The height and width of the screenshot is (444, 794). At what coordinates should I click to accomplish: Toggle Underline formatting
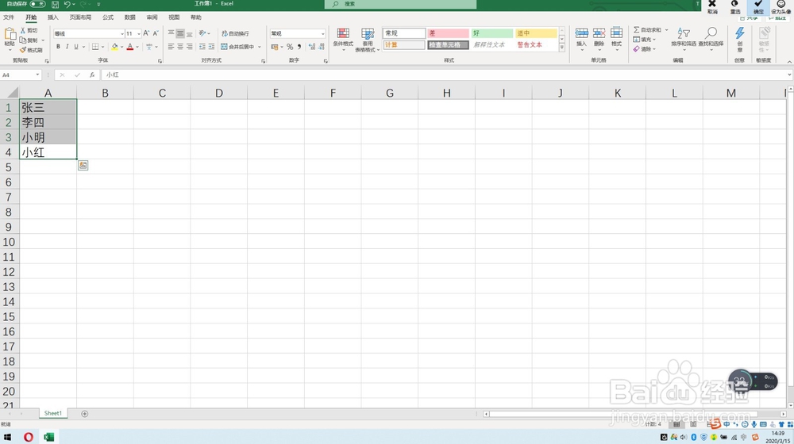pos(76,47)
